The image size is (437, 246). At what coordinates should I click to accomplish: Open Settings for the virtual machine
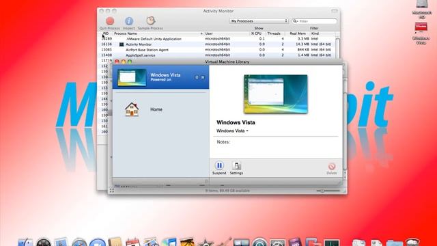pos(236,167)
